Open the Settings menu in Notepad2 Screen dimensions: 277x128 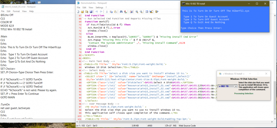tap(99, 7)
